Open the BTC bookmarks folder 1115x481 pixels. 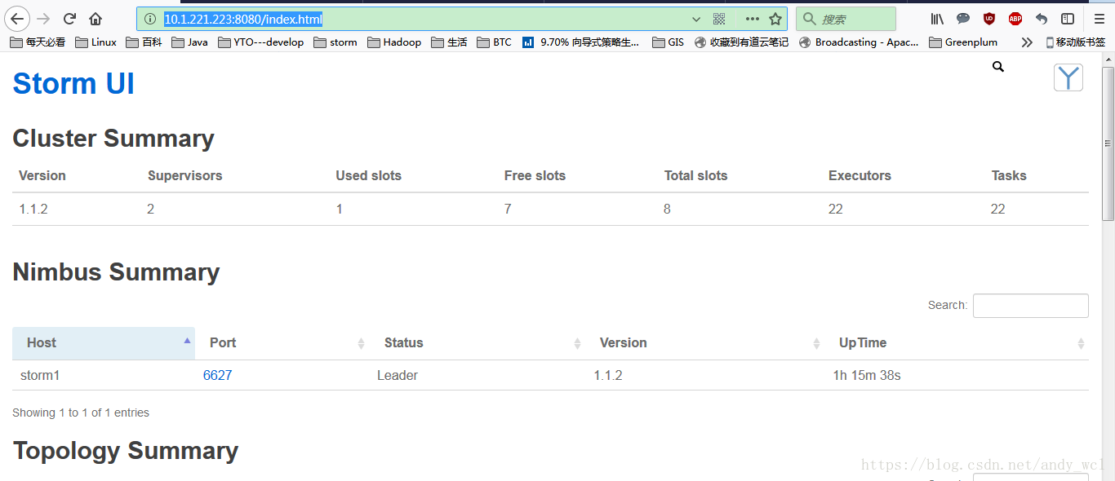495,42
